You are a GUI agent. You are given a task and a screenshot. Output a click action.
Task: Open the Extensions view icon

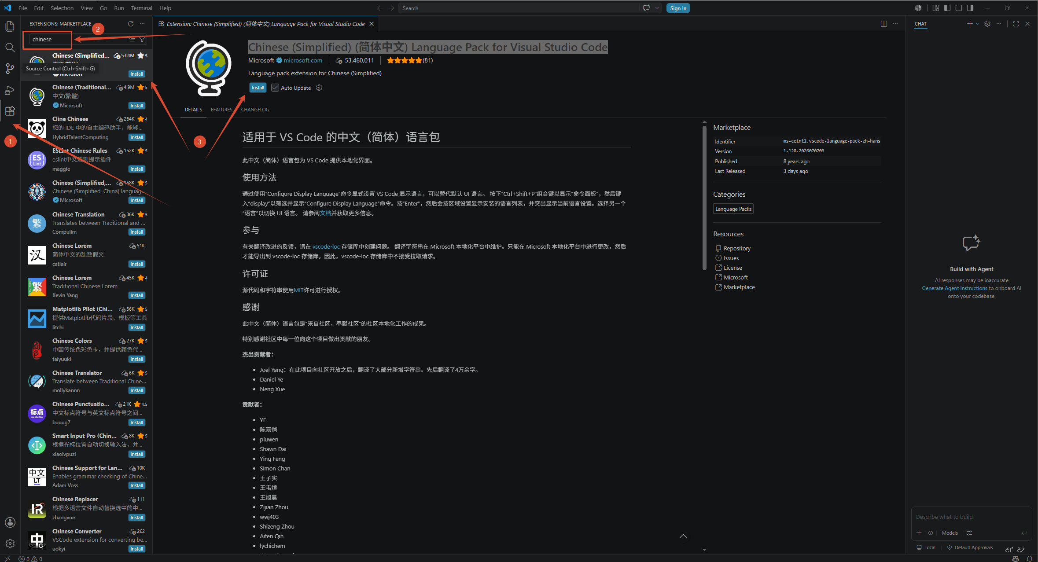click(10, 111)
